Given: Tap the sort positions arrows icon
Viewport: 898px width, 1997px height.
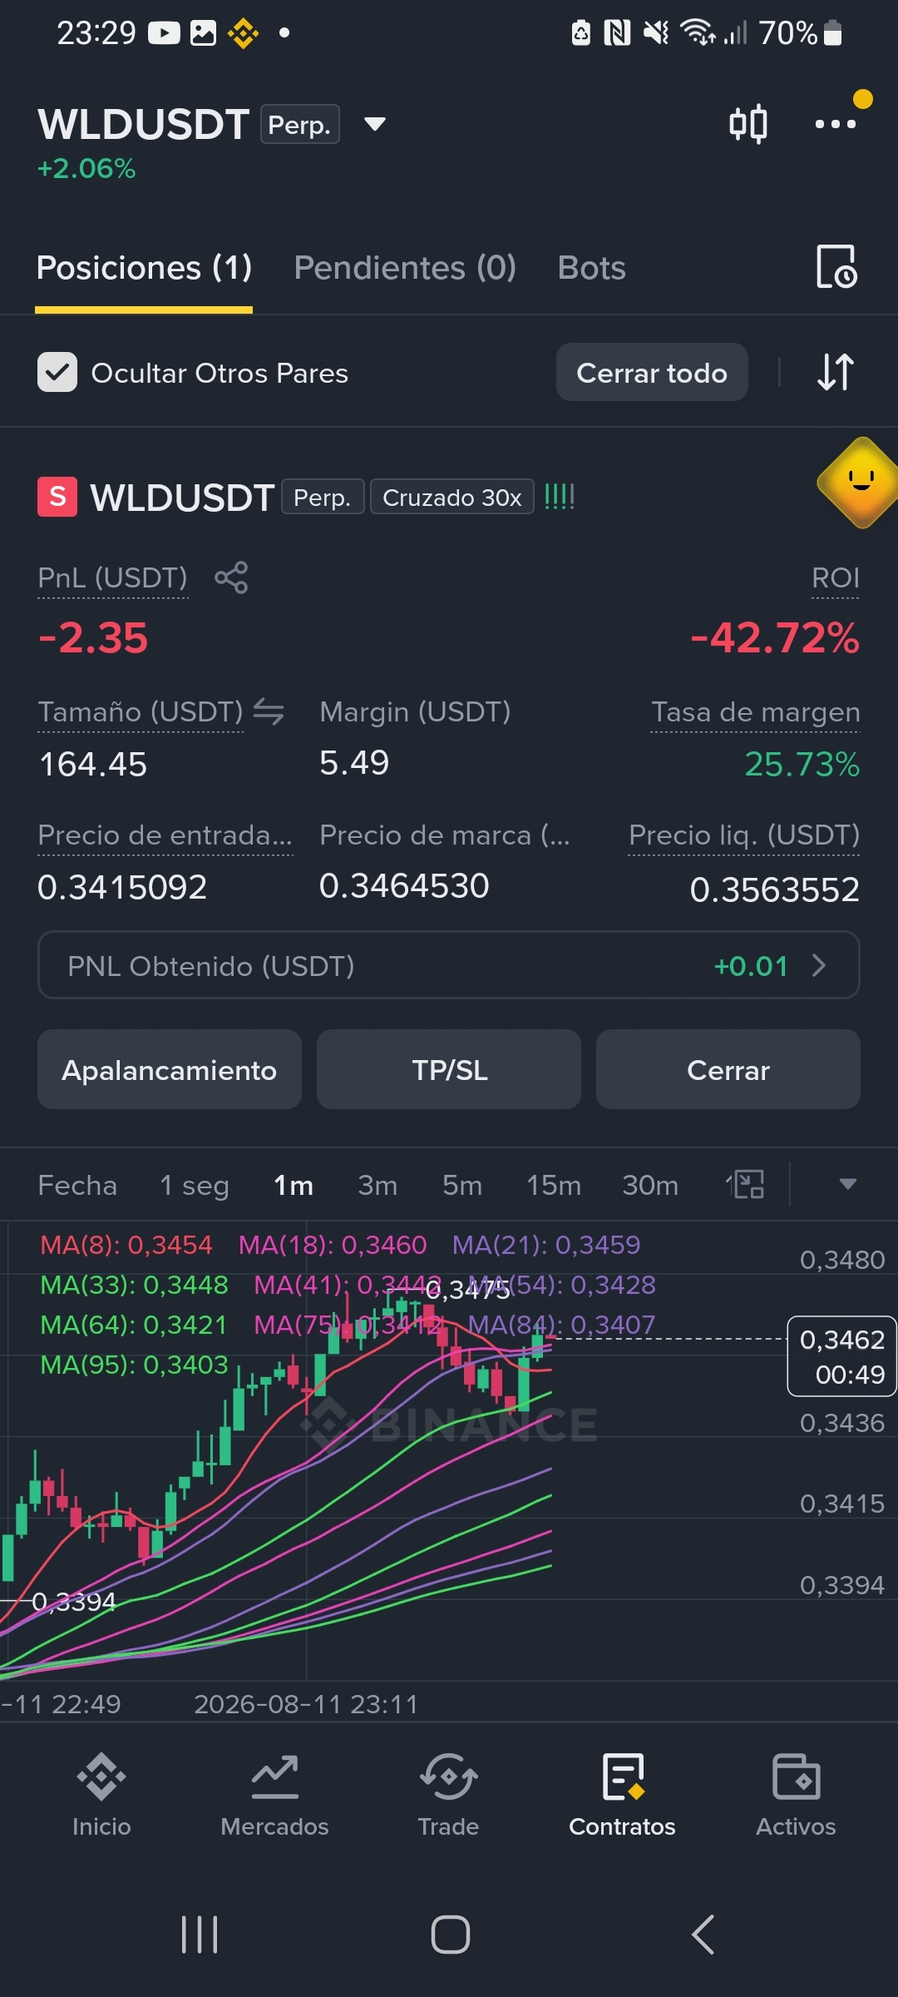Looking at the screenshot, I should (836, 372).
